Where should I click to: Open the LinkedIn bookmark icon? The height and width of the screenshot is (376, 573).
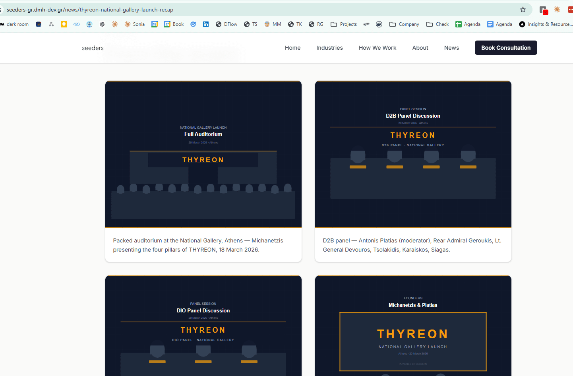tap(206, 24)
